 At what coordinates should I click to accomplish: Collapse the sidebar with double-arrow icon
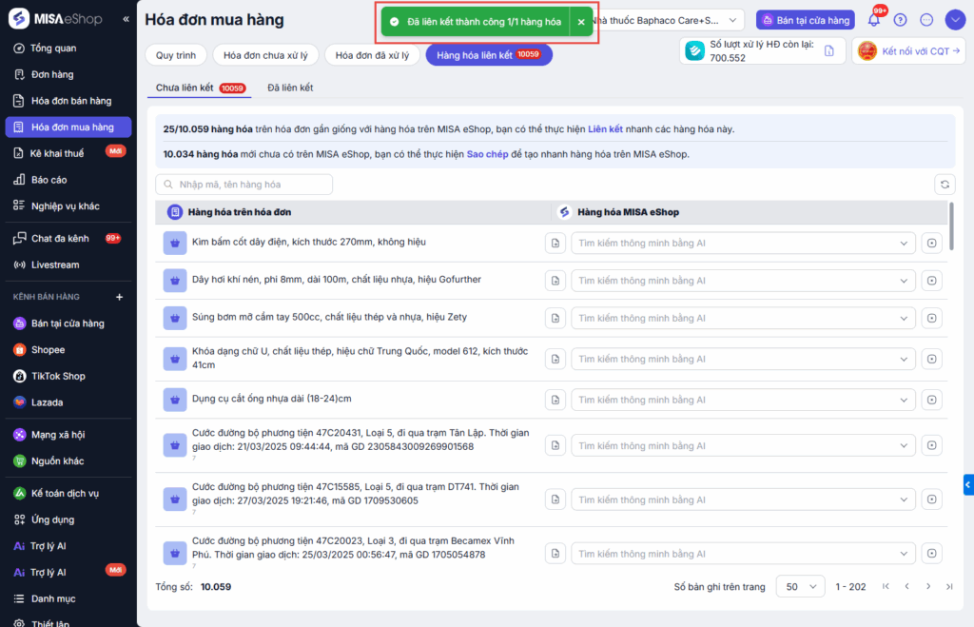click(x=127, y=19)
